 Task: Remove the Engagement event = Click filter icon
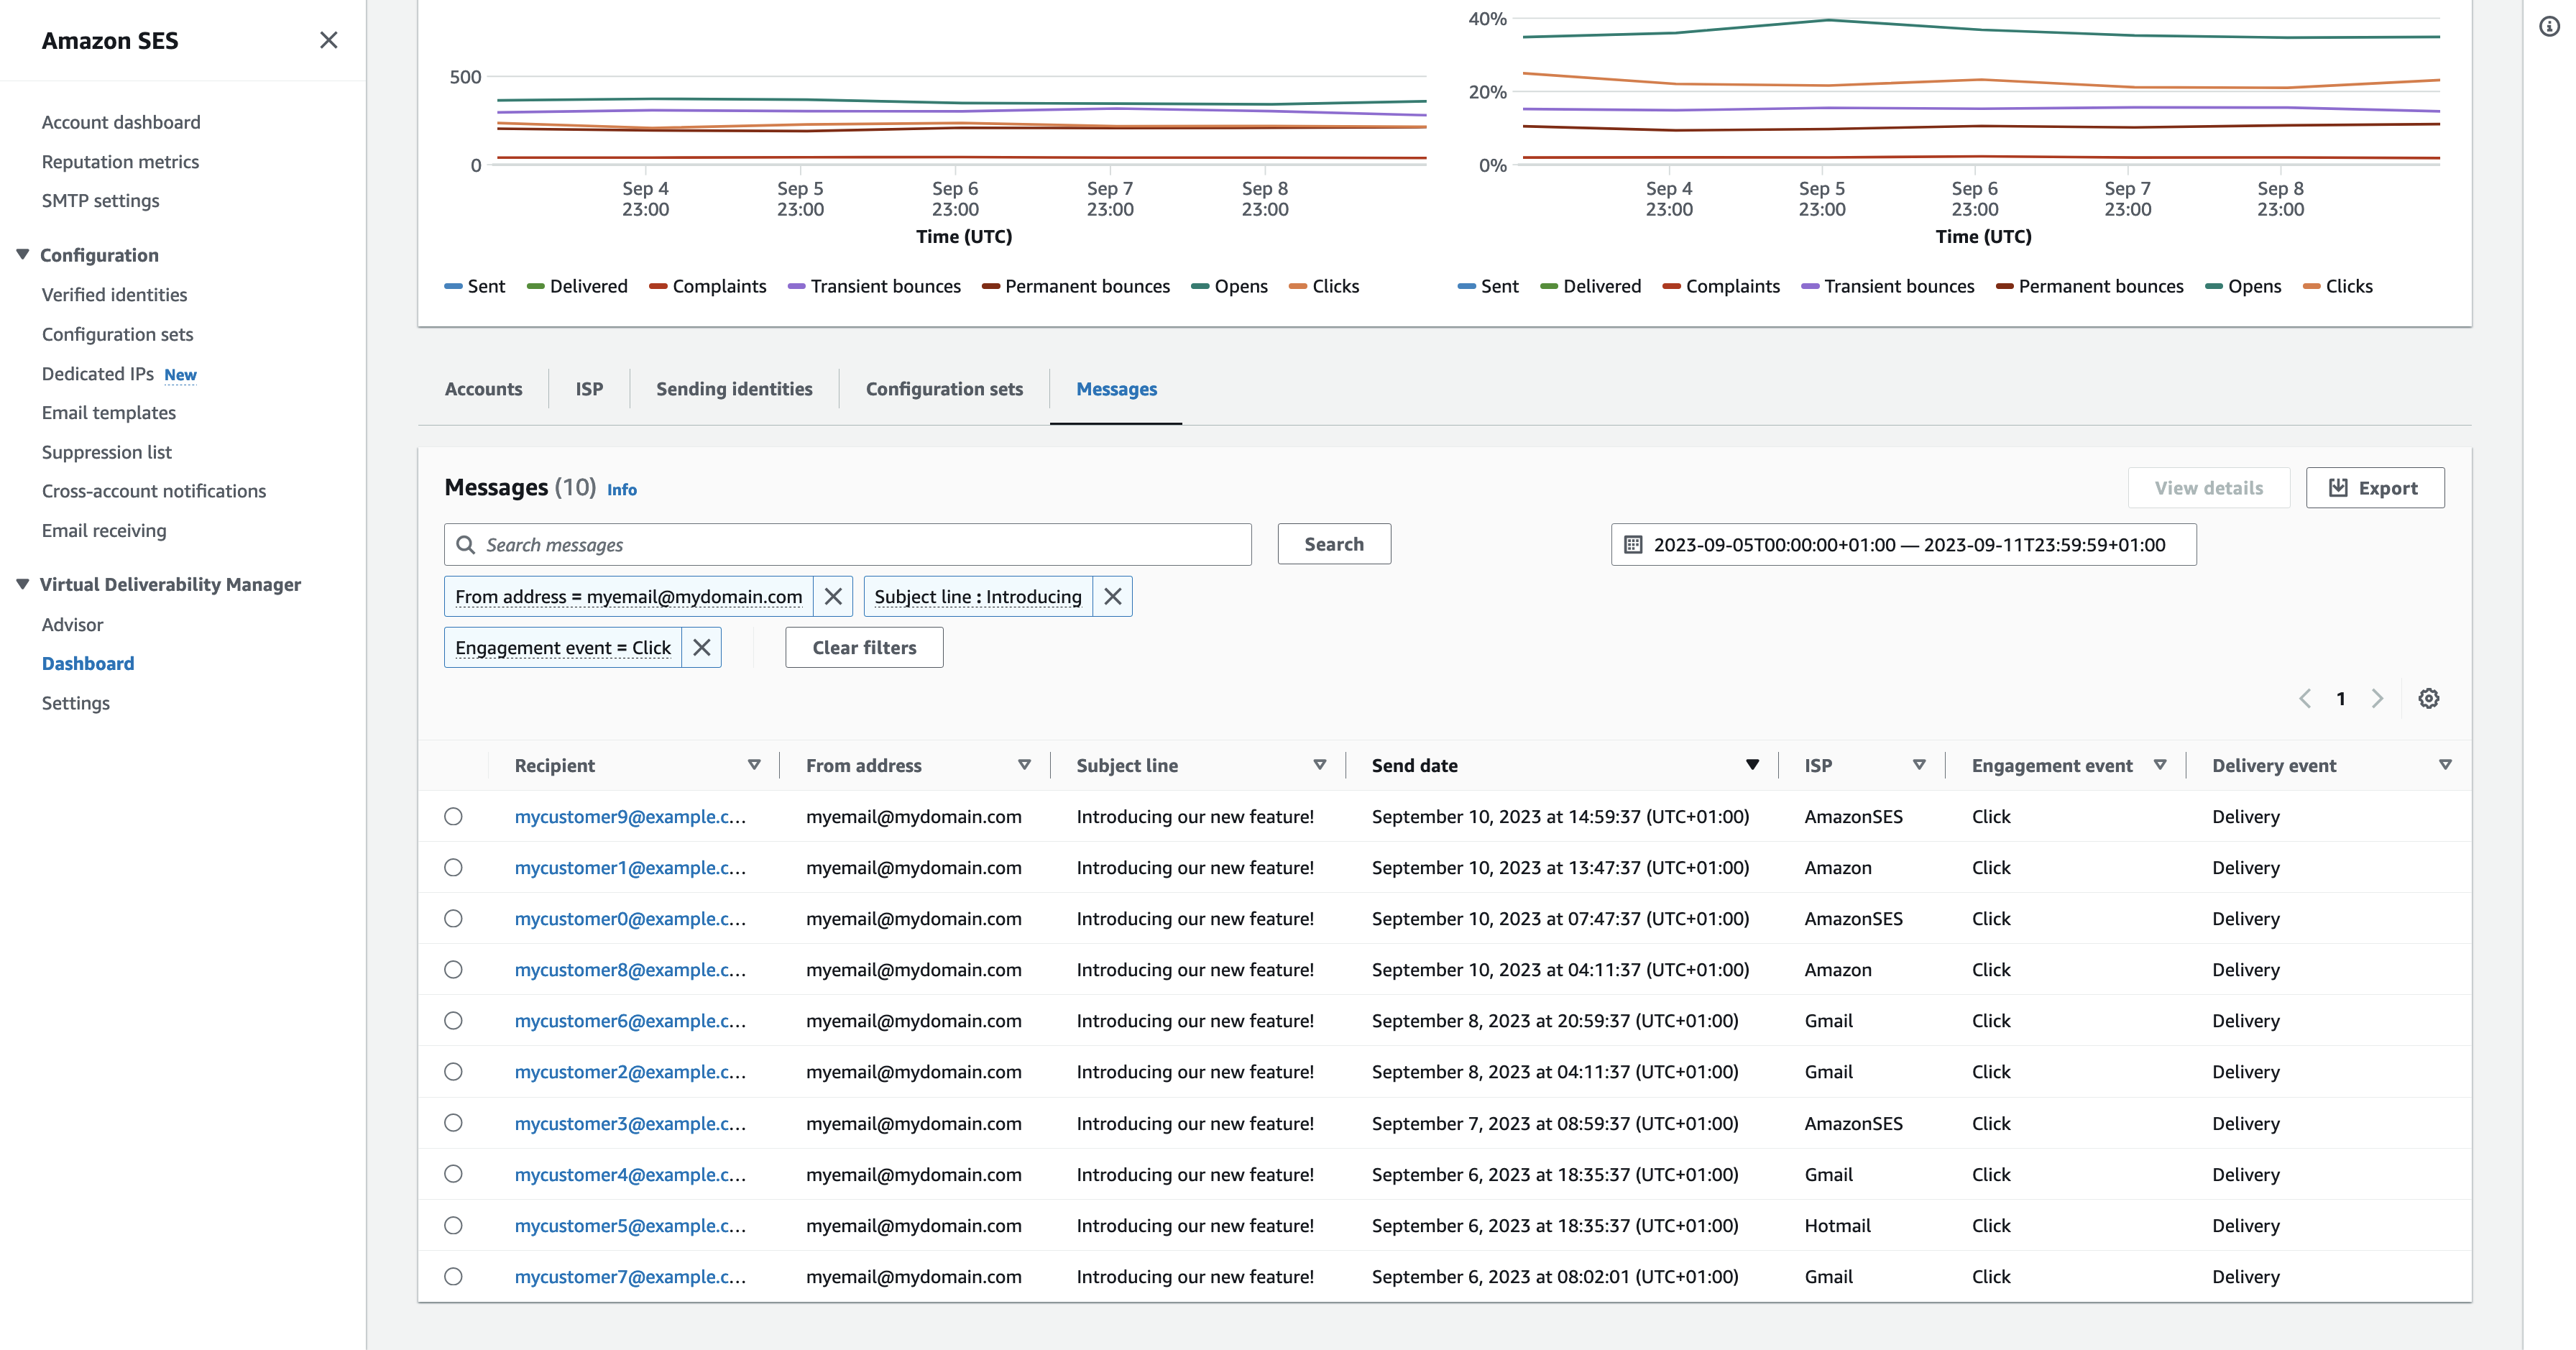pyautogui.click(x=700, y=648)
